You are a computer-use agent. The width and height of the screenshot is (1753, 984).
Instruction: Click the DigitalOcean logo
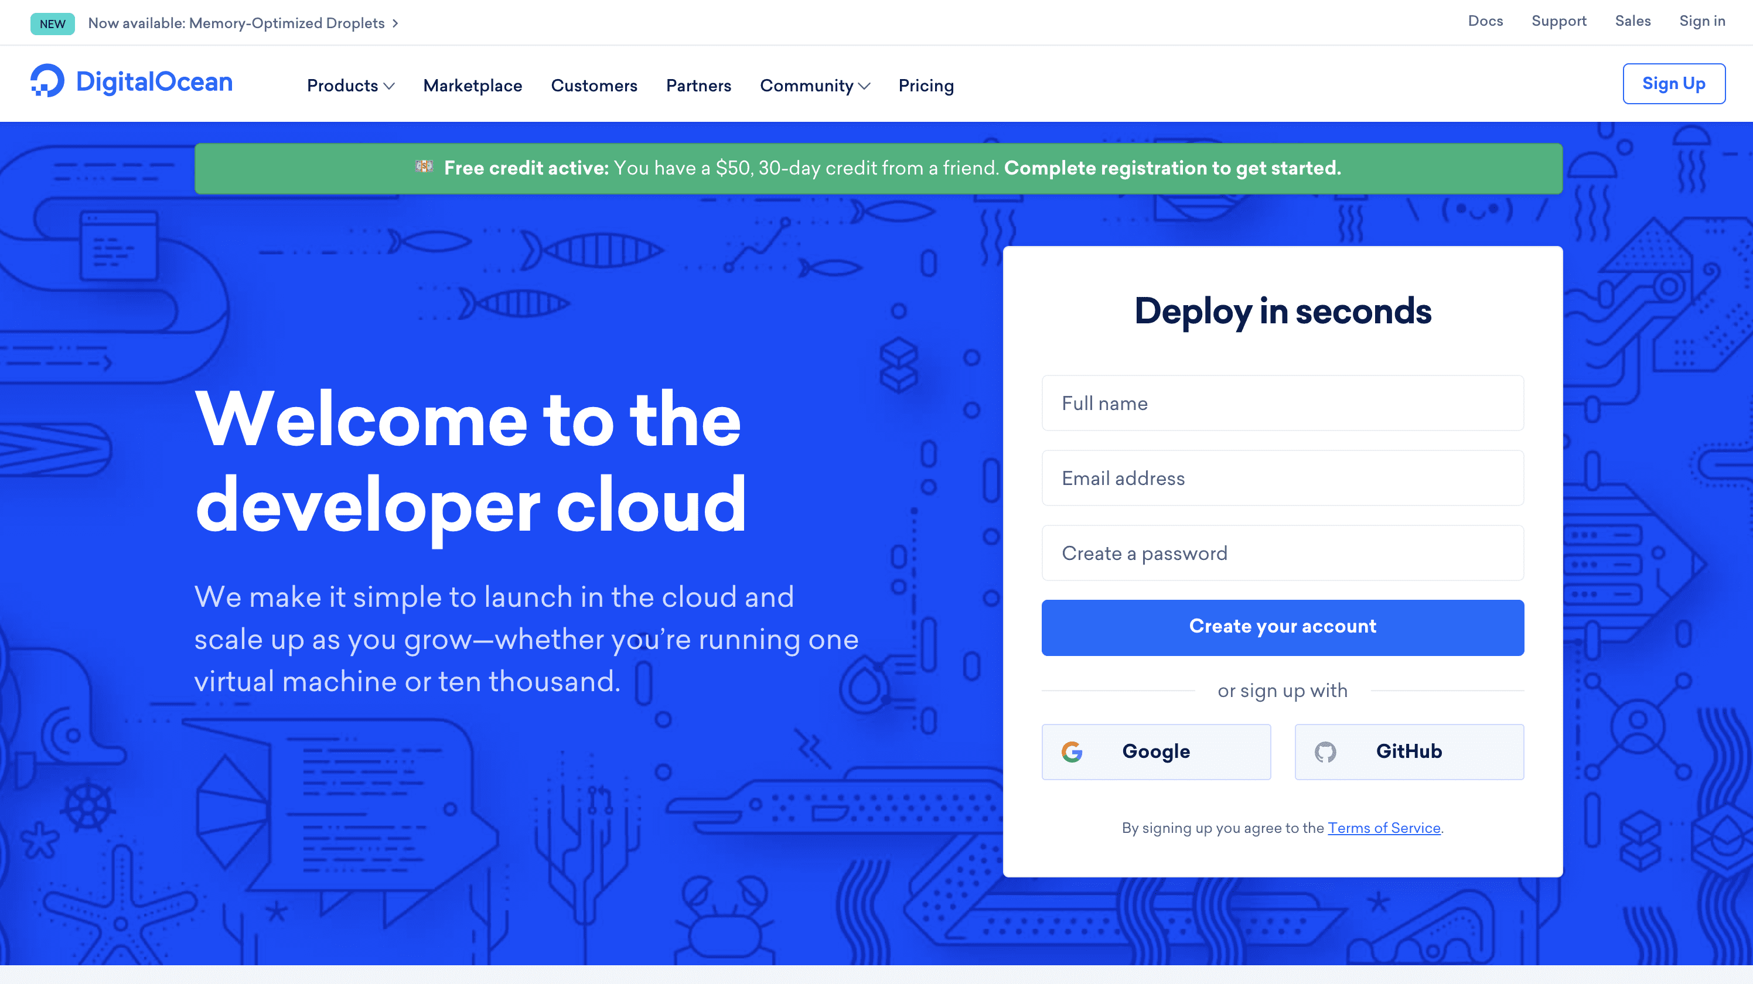(131, 81)
